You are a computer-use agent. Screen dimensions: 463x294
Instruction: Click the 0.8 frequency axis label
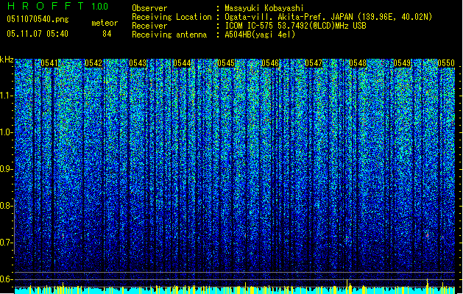(6, 206)
